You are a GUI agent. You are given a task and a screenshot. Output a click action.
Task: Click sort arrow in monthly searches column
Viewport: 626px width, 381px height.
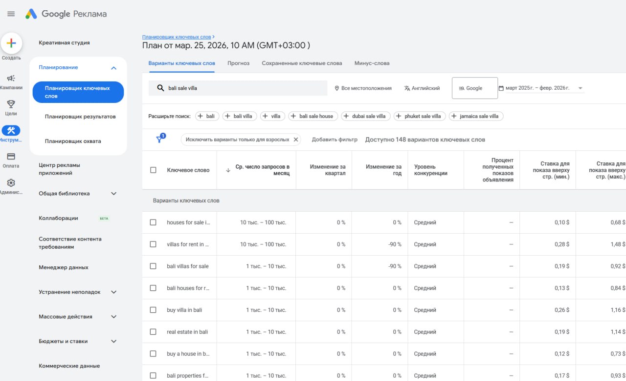228,170
